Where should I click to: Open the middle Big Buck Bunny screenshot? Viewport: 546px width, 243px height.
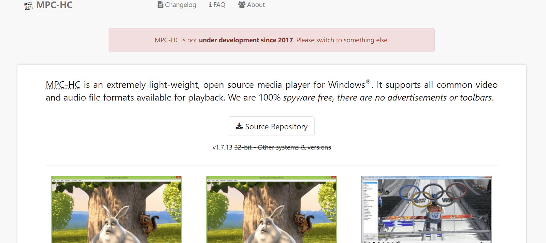271,210
